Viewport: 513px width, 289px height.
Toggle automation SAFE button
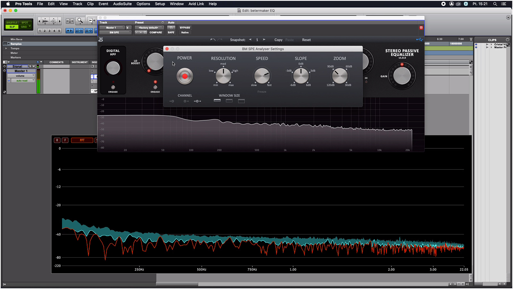(x=171, y=32)
